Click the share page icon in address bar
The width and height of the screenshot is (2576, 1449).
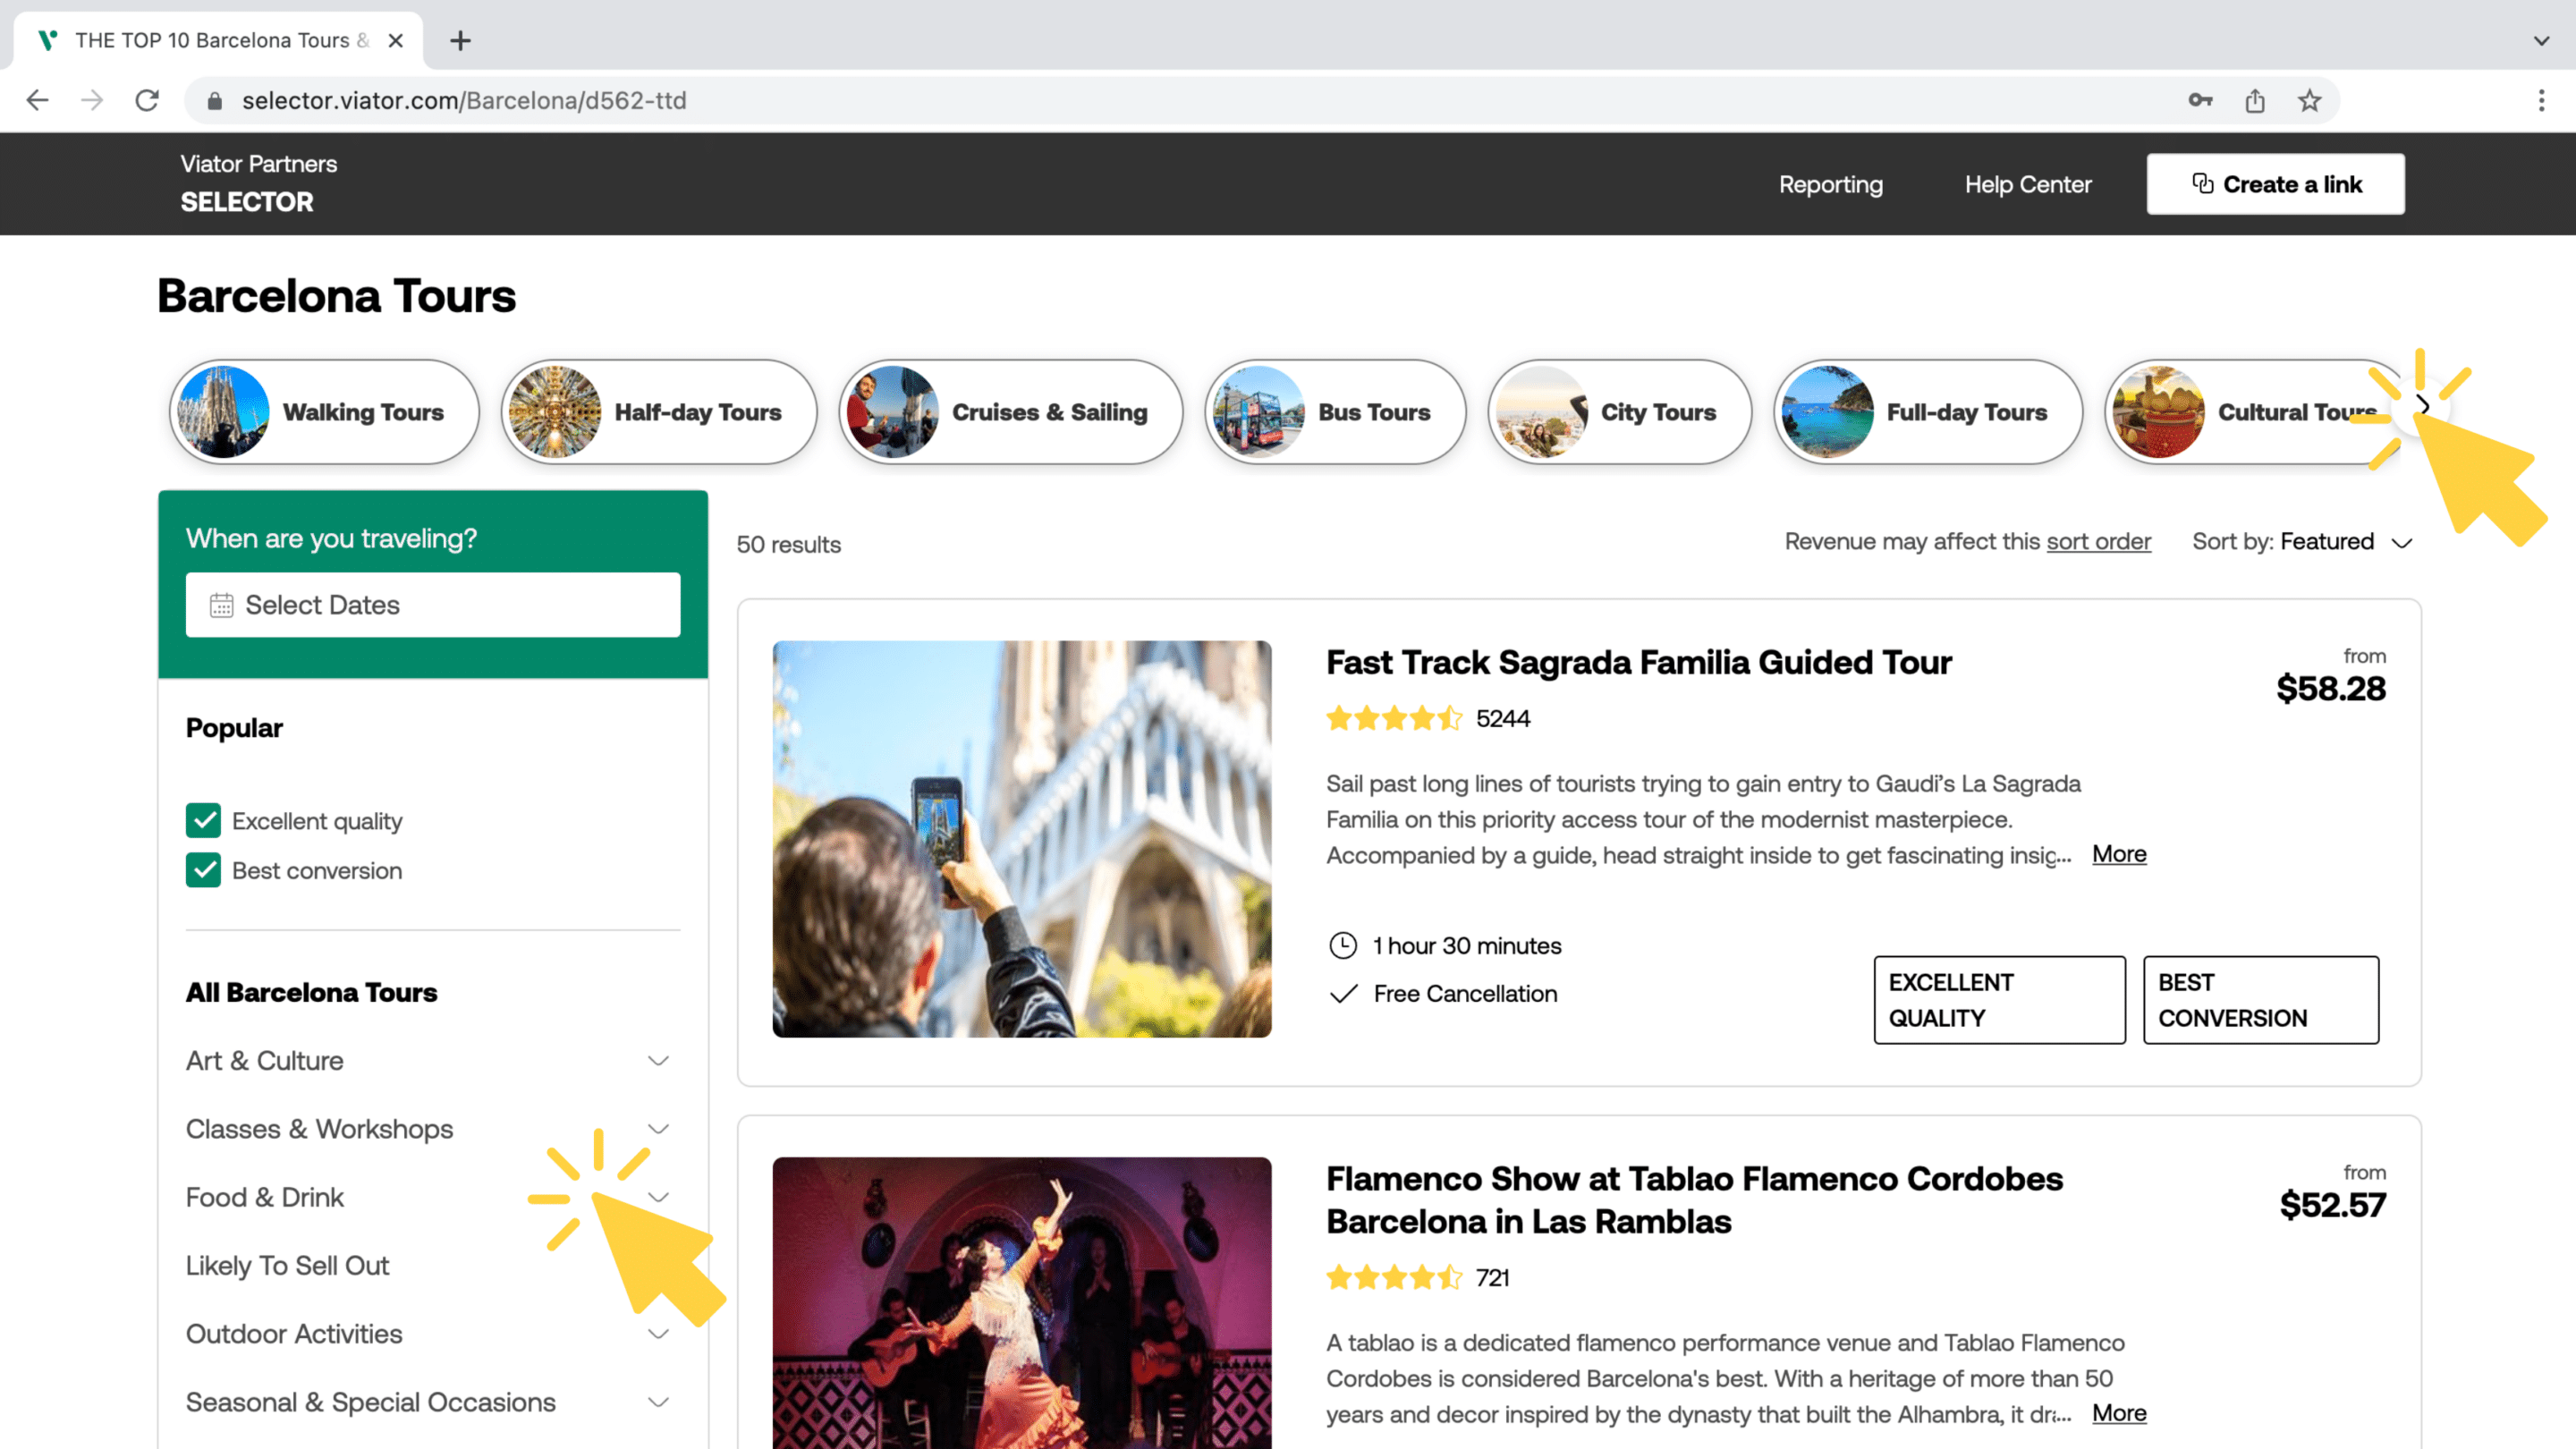[x=2255, y=100]
